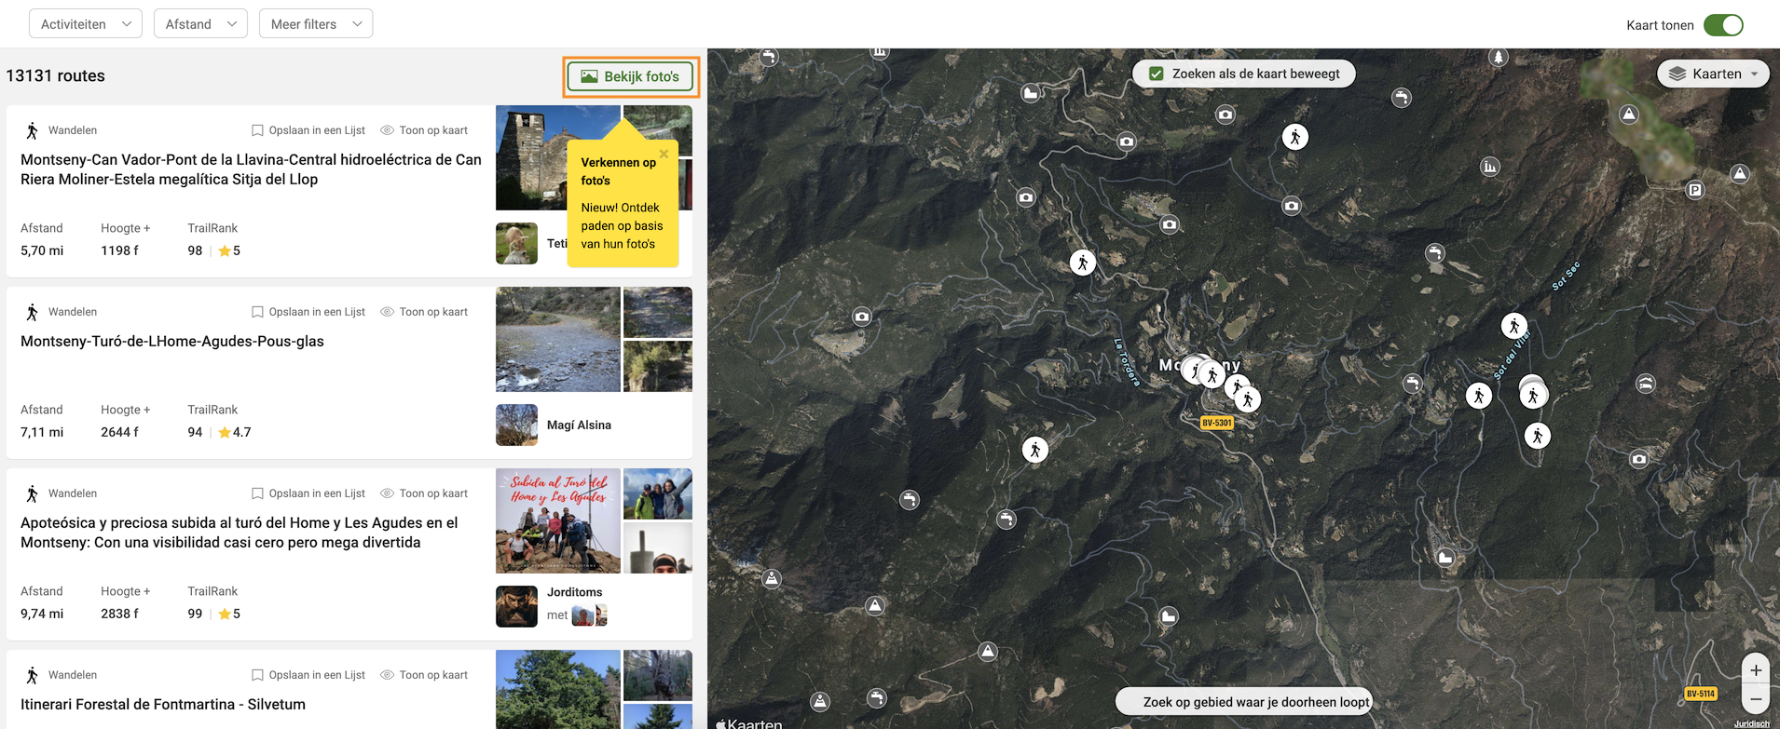The width and height of the screenshot is (1780, 729).
Task: Select hiking marker near La Tordera upper area
Action: click(1082, 263)
